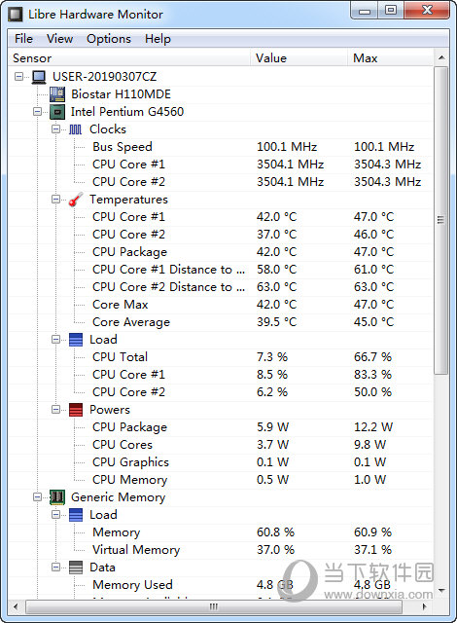Click the Libre Hardware Monitor title bar icon

coord(16,15)
